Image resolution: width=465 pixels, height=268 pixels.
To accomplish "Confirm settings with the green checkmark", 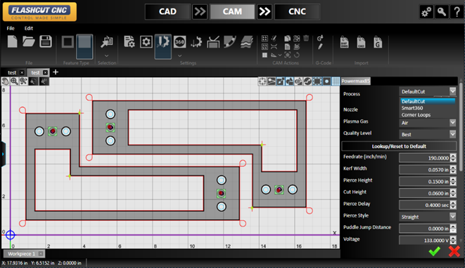I will tap(435, 251).
